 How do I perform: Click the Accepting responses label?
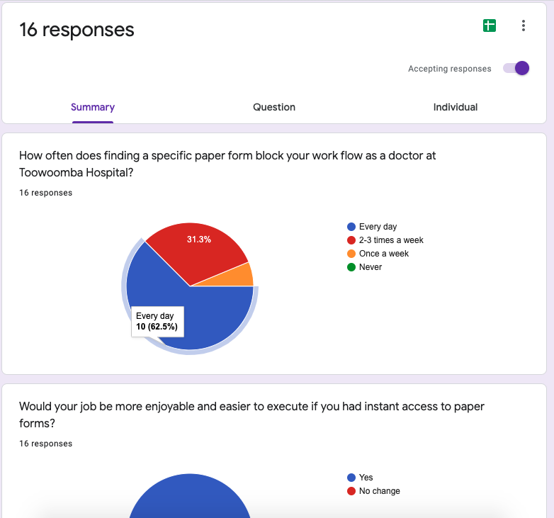tap(449, 69)
